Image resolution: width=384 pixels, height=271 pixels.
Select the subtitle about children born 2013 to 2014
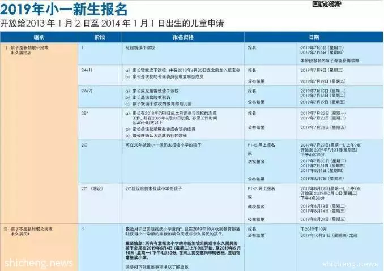point(112,23)
